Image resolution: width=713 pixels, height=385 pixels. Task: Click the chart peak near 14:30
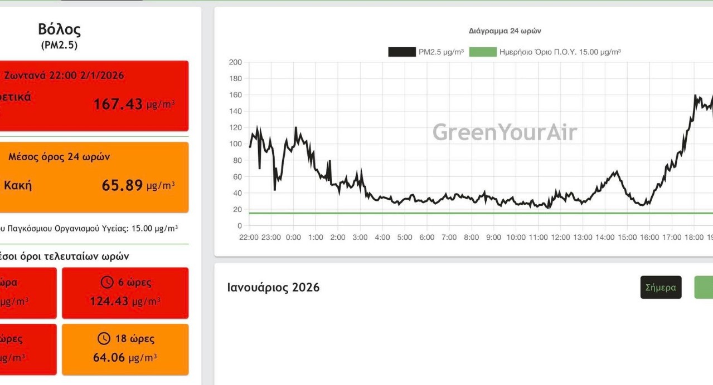pos(616,172)
